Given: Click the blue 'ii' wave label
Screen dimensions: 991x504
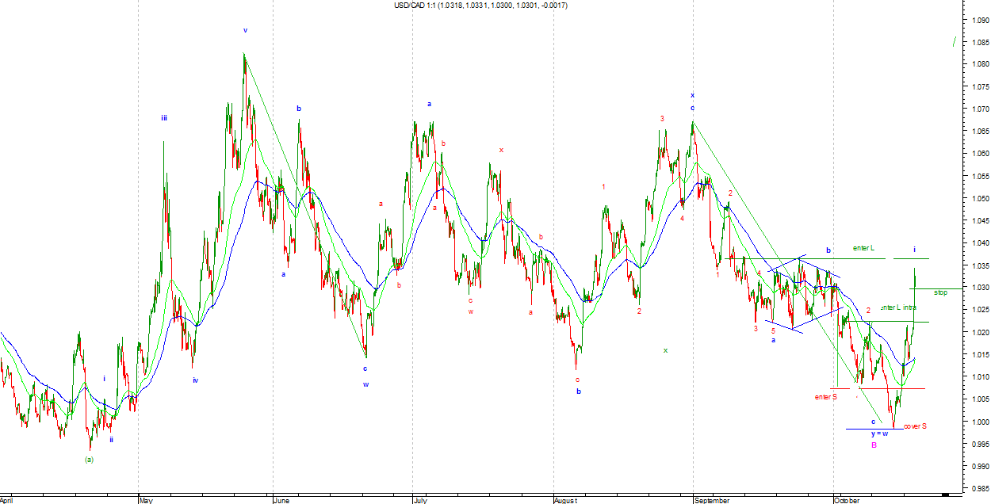Looking at the screenshot, I should coord(111,439).
